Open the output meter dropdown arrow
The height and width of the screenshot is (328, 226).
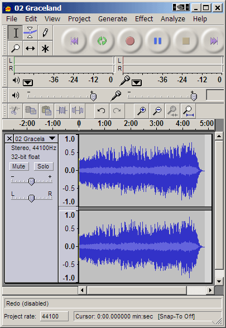click(x=28, y=83)
